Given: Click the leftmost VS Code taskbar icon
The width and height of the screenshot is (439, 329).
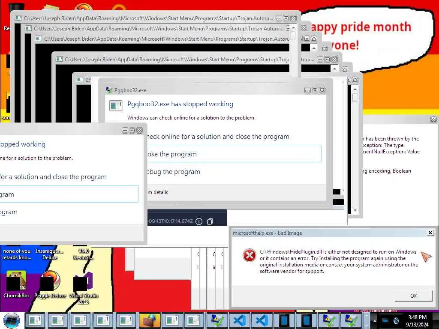Looking at the screenshot, I should 240,320.
